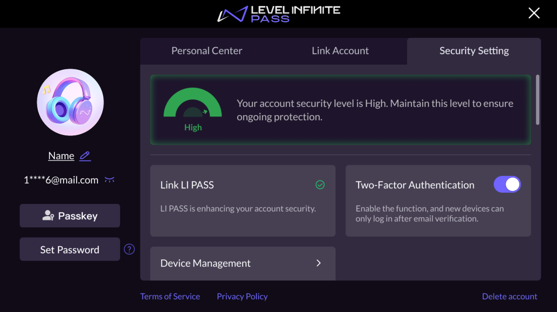This screenshot has height=312, width=557.
Task: Open the Privacy Policy
Action: coord(242,296)
